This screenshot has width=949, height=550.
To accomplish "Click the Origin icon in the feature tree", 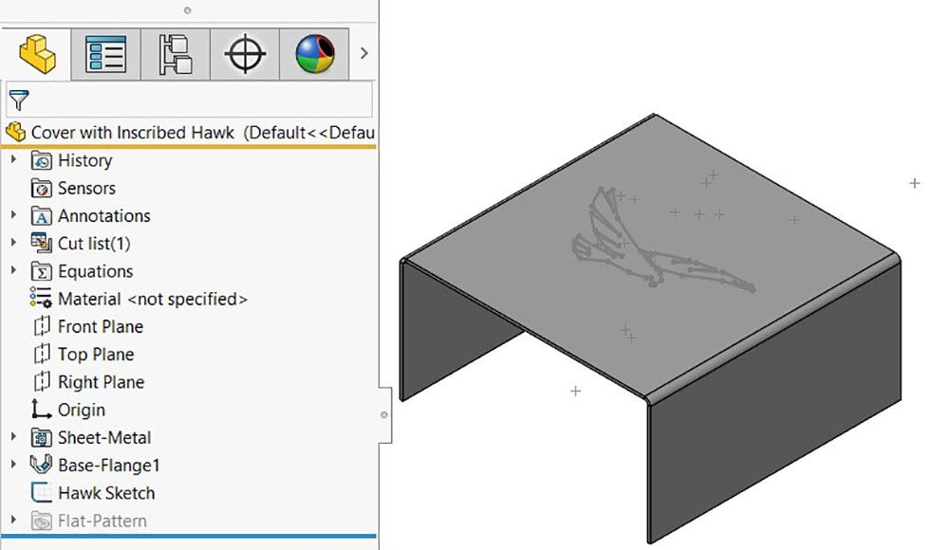I will (40, 410).
